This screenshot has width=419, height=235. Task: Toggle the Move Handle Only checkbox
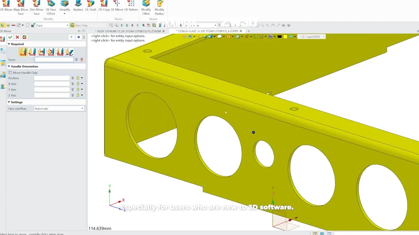10,72
